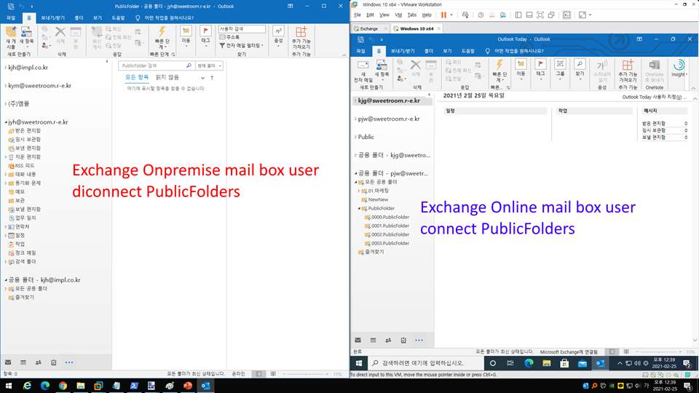
Task: Select Unread (읽지 않음) filter in left Outlook
Action: tap(167, 77)
